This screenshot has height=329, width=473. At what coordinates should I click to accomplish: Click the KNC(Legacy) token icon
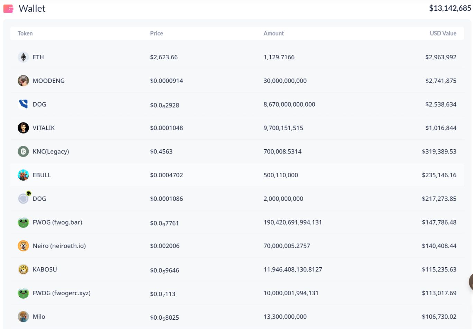(x=23, y=151)
